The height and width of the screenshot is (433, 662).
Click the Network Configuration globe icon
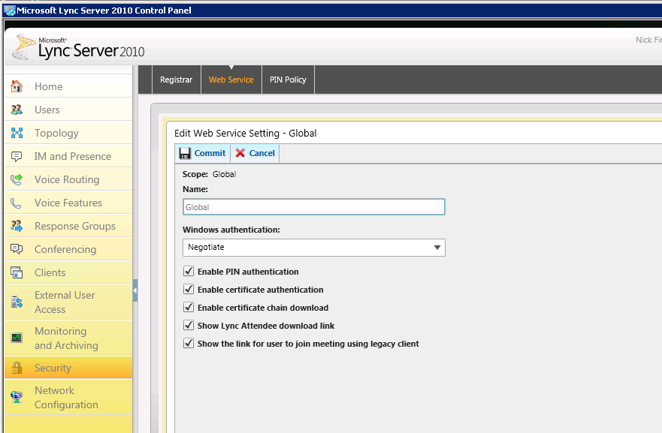[17, 397]
